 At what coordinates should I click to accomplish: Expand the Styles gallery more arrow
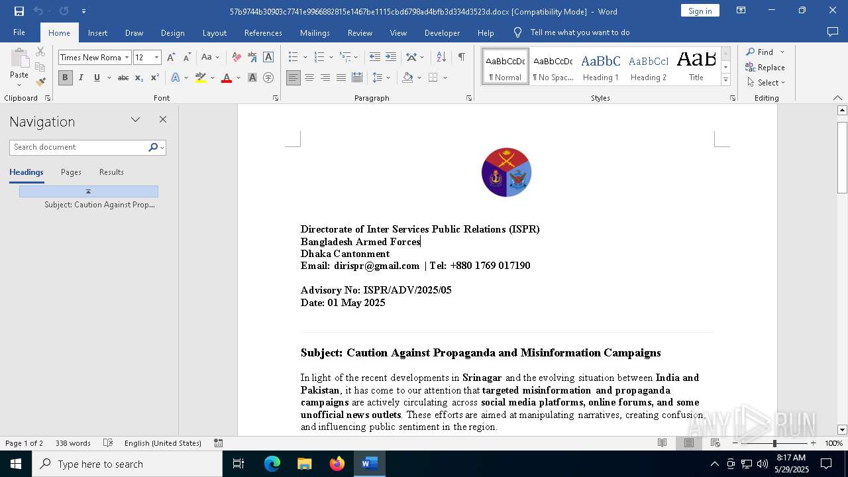pos(725,80)
